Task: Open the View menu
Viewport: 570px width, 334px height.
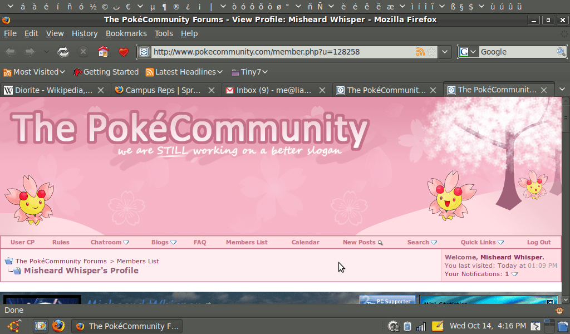Action: coord(55,33)
